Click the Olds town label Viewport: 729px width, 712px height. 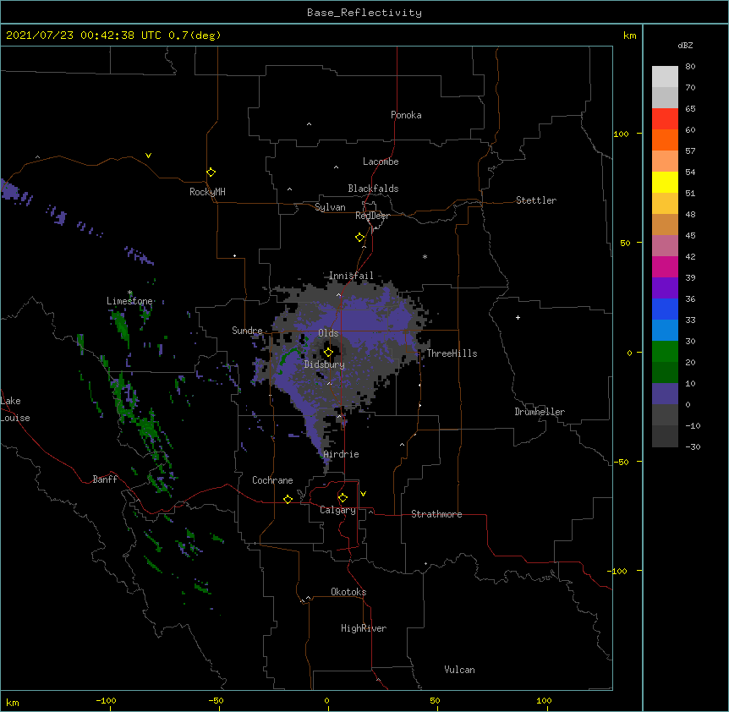328,333
